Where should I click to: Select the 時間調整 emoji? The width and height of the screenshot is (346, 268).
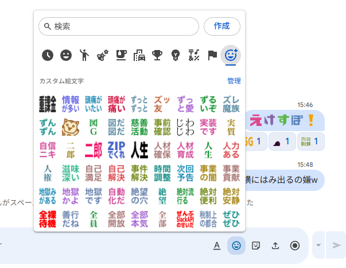pos(162,173)
